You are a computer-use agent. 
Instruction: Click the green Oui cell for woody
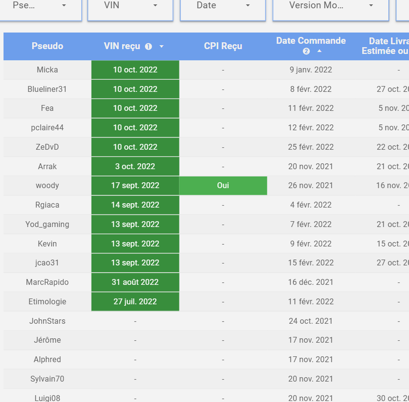[223, 185]
